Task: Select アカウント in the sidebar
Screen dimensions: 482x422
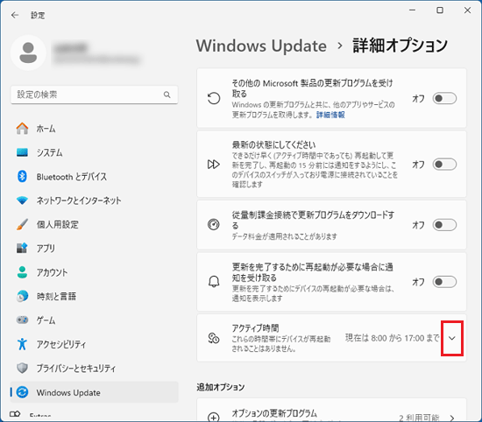Action: point(94,272)
